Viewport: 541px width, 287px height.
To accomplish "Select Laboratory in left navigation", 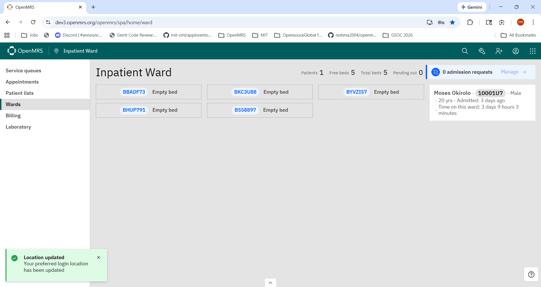I will (18, 127).
